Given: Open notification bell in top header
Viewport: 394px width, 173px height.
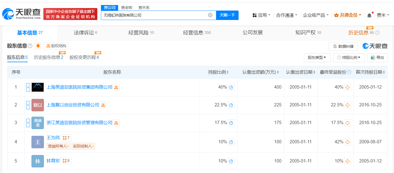Looking at the screenshot, I should tap(369, 15).
